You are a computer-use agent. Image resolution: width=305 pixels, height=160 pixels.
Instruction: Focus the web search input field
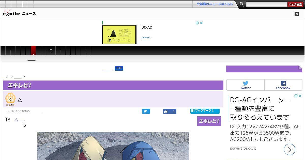click(266, 4)
